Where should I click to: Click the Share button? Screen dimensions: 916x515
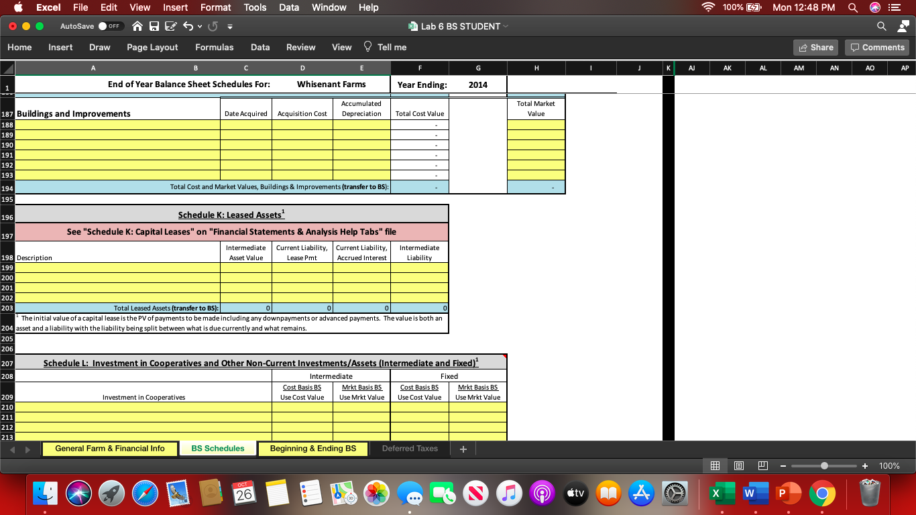(x=815, y=47)
